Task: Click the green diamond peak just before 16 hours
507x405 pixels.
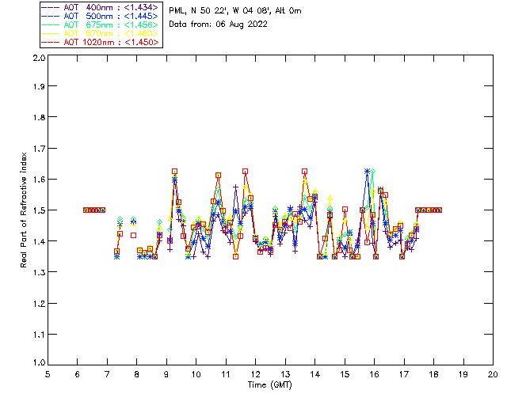Action: pyautogui.click(x=373, y=172)
